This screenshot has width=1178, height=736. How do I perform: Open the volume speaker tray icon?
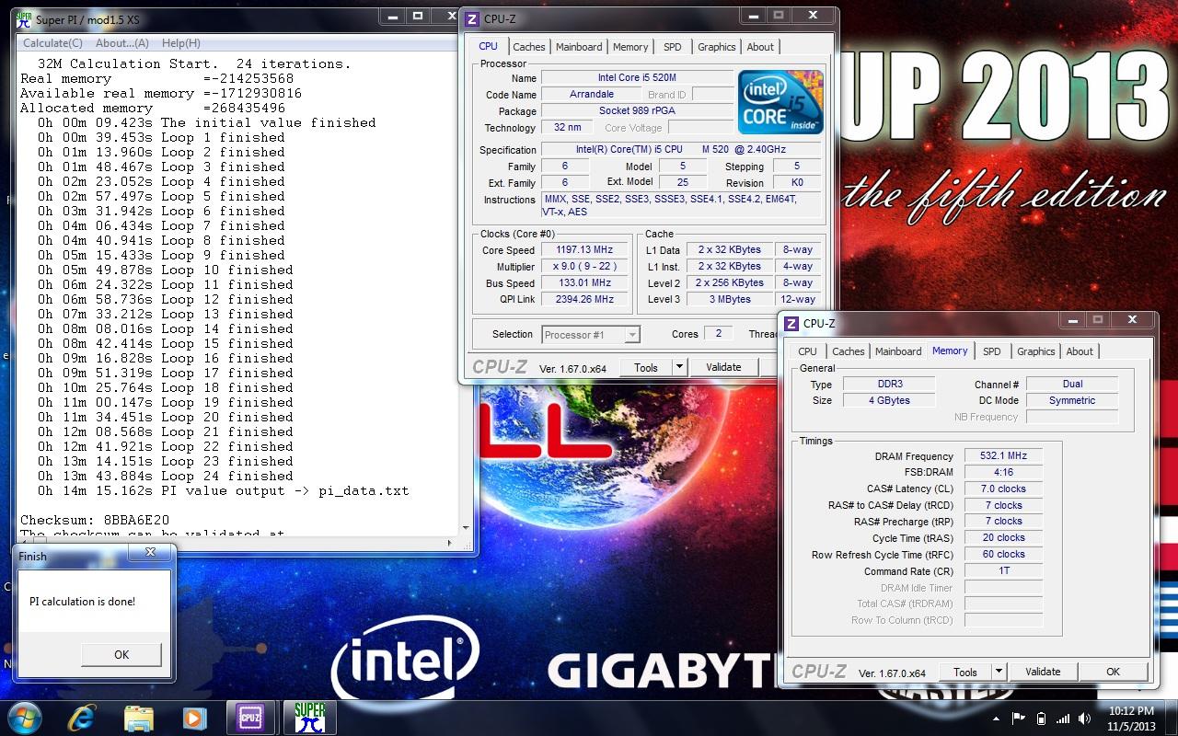1084,719
